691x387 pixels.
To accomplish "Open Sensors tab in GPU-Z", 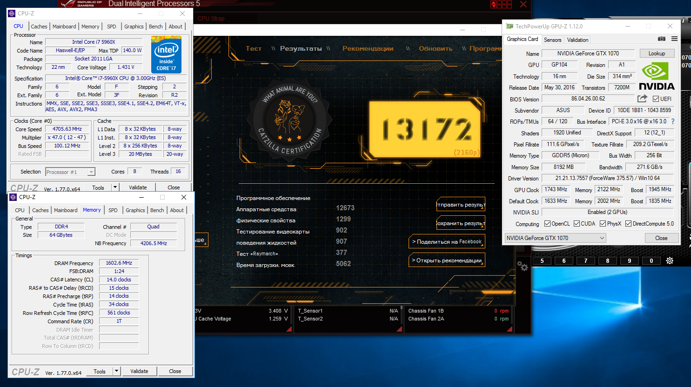I will (x=553, y=40).
